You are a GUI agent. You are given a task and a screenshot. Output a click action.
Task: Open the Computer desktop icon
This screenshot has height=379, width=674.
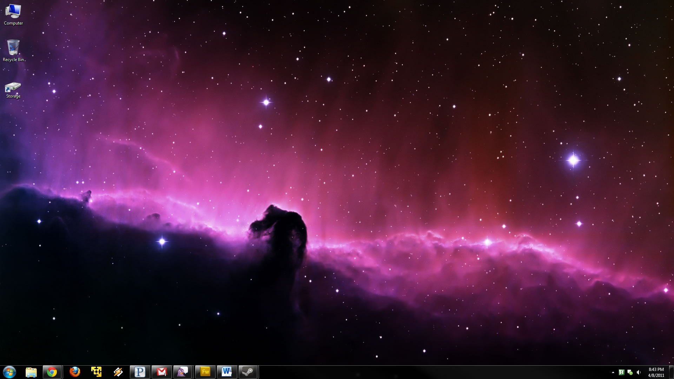pyautogui.click(x=13, y=15)
